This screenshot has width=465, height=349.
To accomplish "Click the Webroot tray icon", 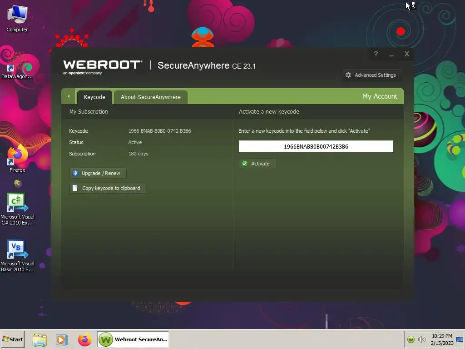I will (x=411, y=339).
